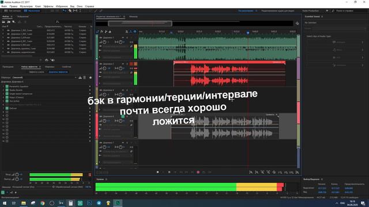Viewport: 369px width, 207px height.
Task: Switch to the Микшер tab
Action: (133, 17)
